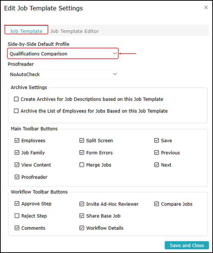Open the Side-by-Side Default Profile dropdown
213x253 pixels.
coord(63,54)
